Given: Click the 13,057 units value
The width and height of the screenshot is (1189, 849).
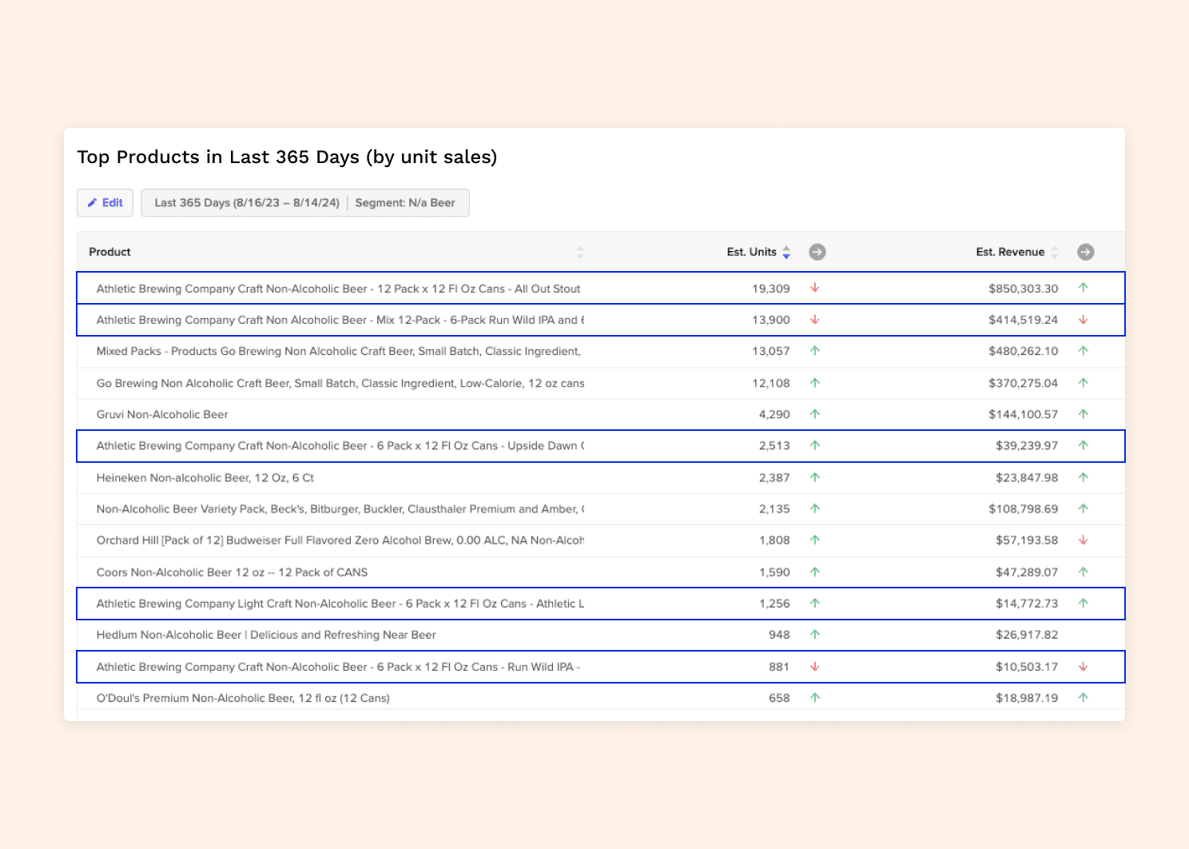Looking at the screenshot, I should point(770,351).
